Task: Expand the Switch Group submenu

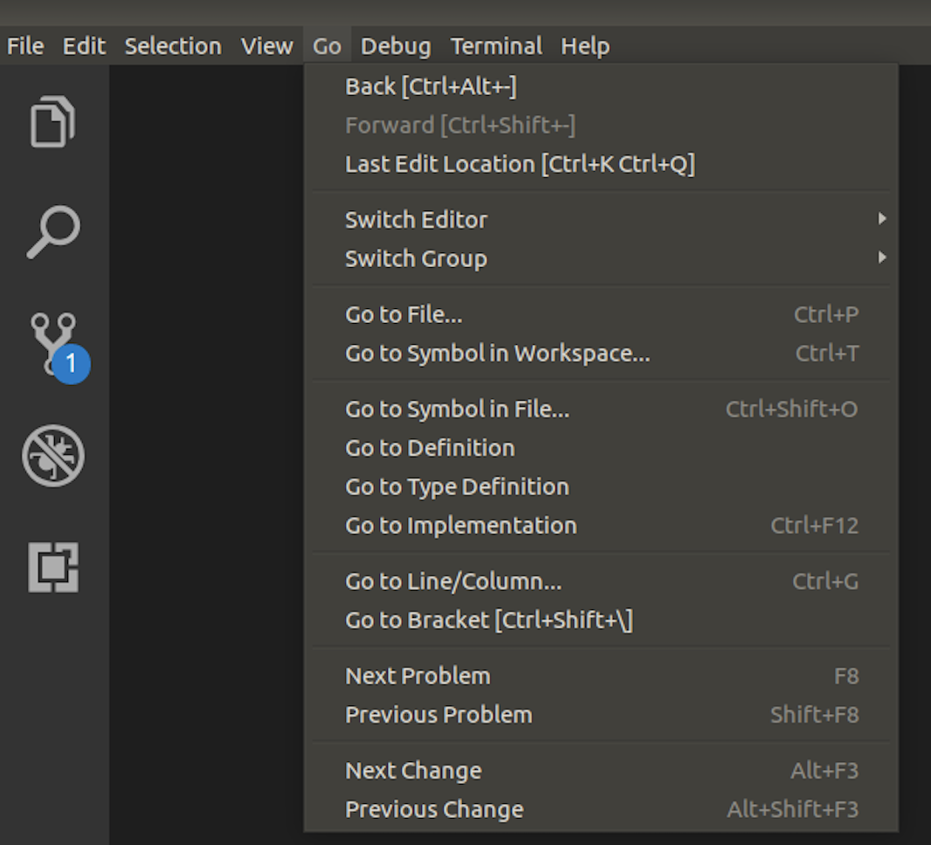Action: (417, 258)
